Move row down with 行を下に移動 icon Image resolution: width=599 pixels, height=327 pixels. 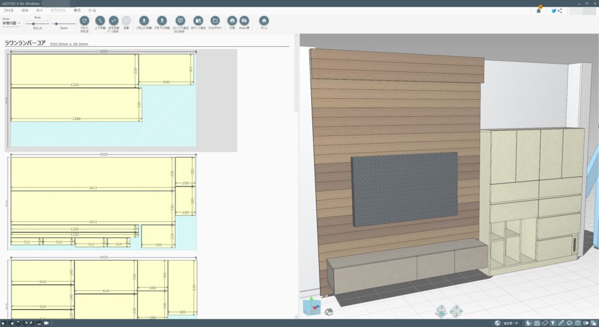(x=161, y=20)
